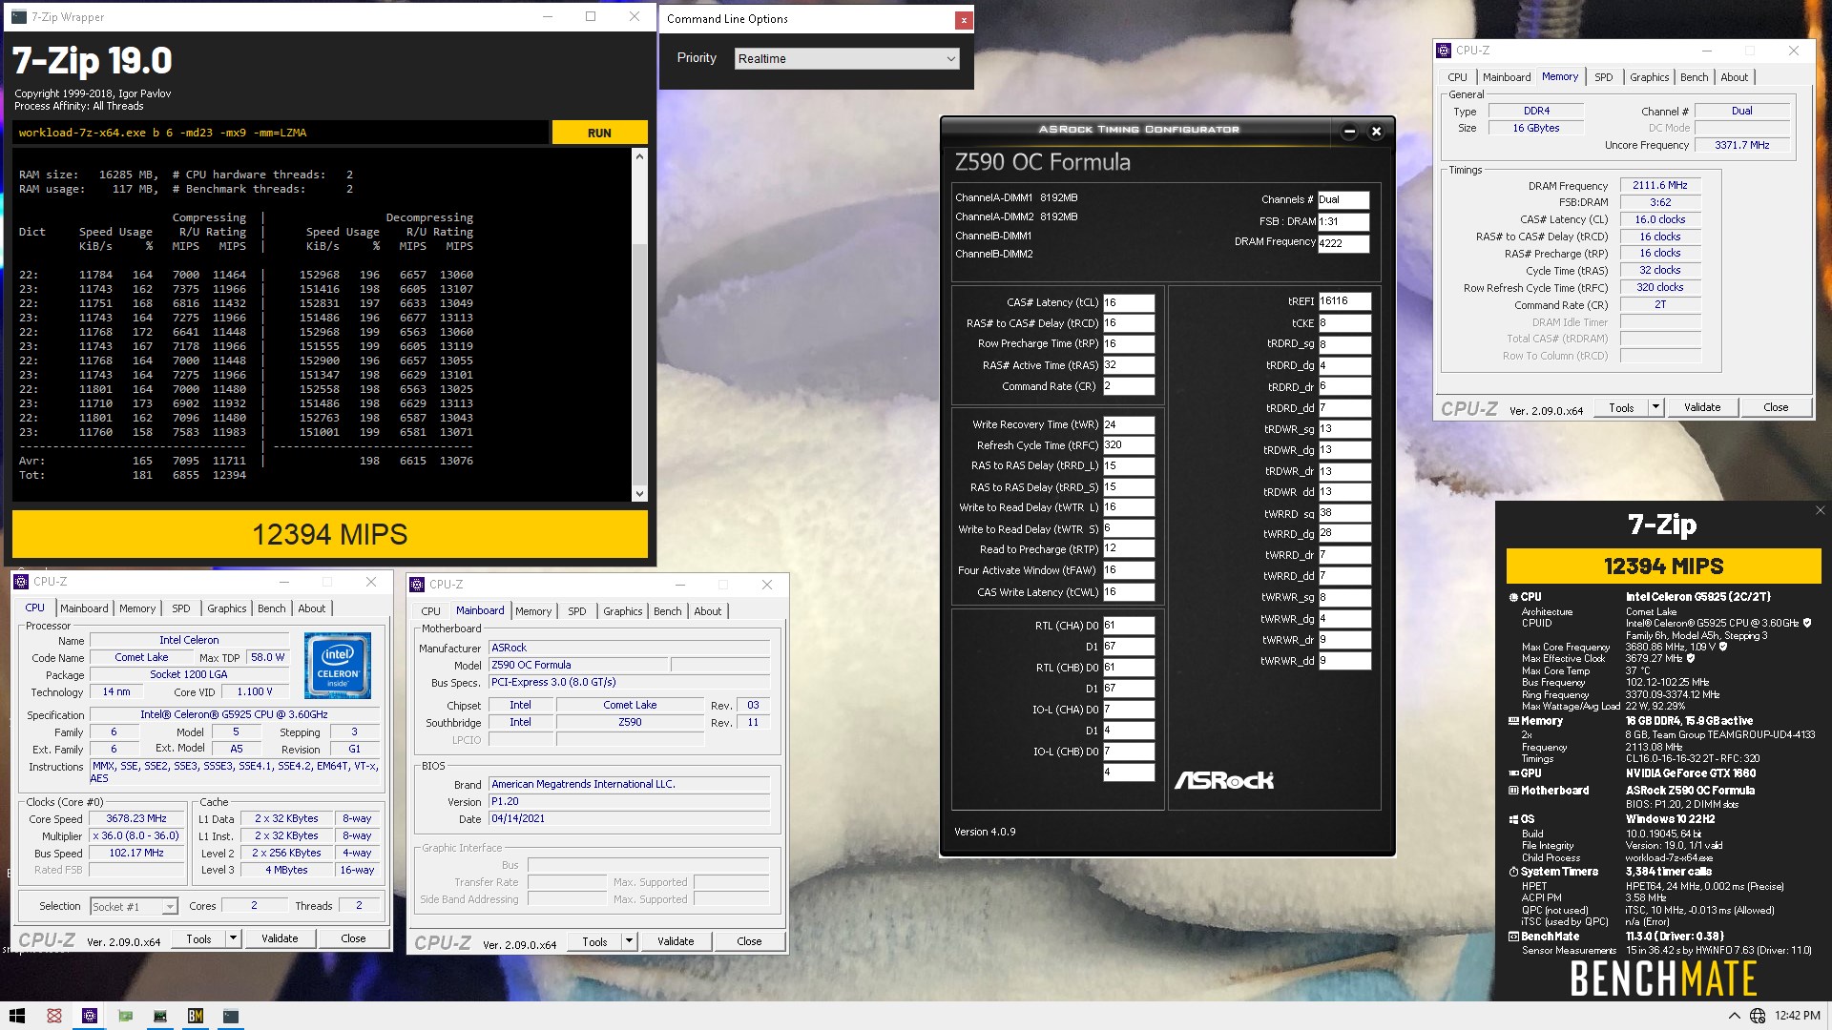
Task: Open the Graphics tab in bottom-left CPU-Z window
Action: 226,608
